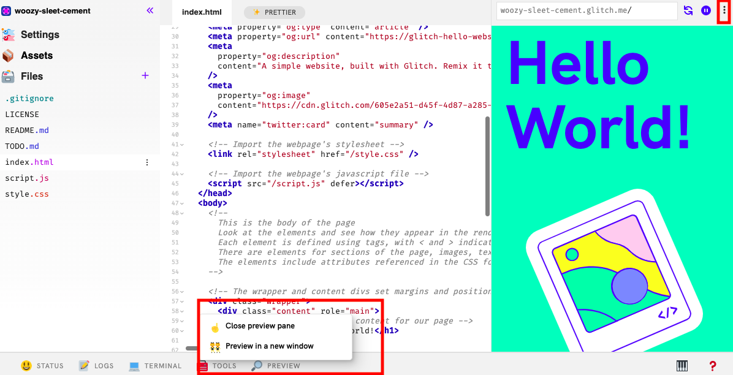Click the project URL input field
Image resolution: width=733 pixels, height=375 pixels.
coord(585,10)
